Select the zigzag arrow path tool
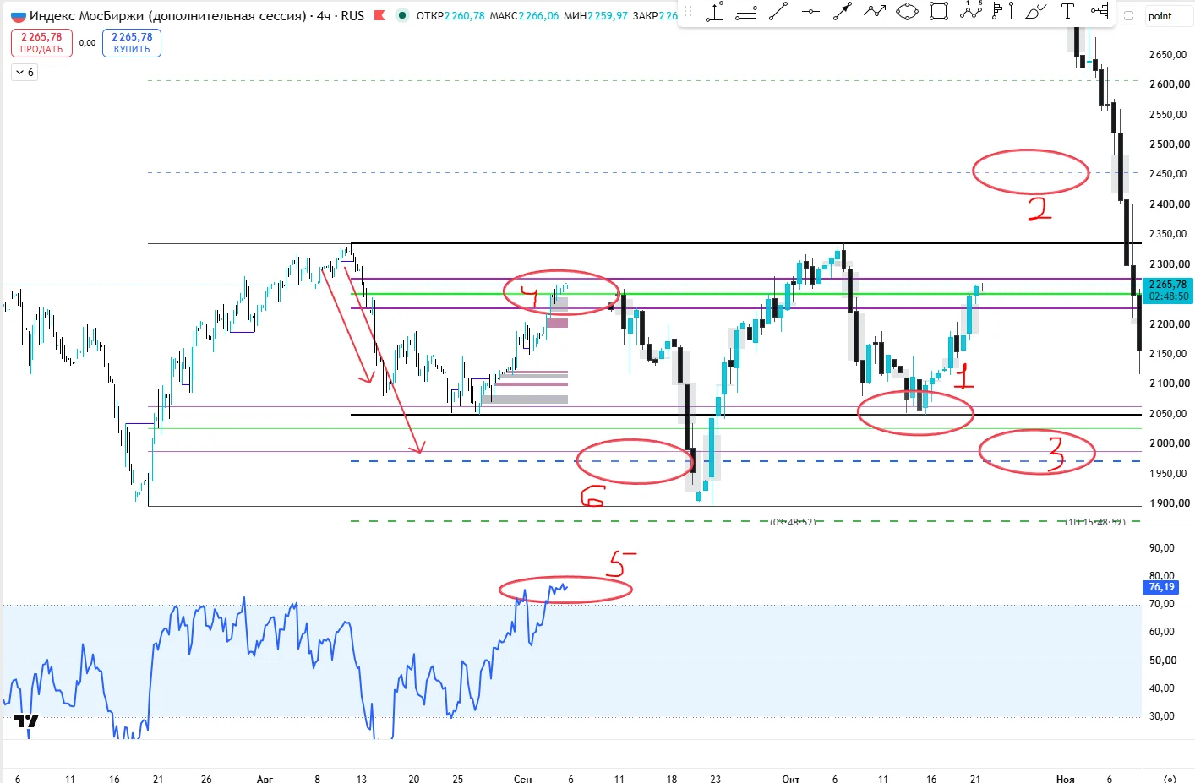This screenshot has width=1195, height=783. pyautogui.click(x=875, y=12)
